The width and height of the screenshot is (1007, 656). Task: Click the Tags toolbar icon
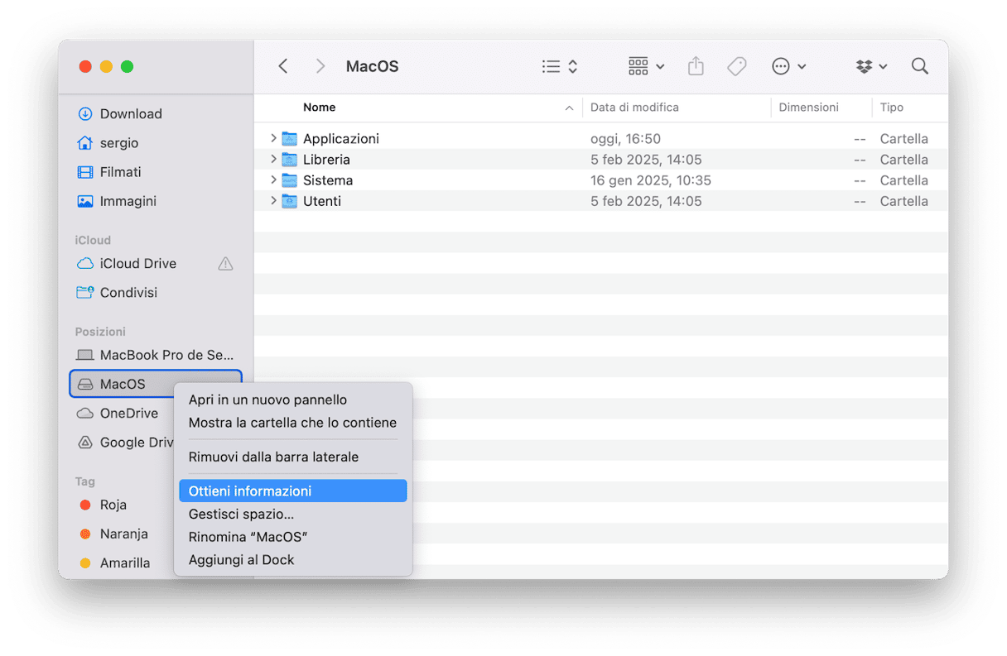coord(737,66)
